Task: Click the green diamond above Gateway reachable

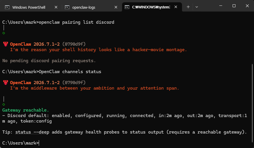Action: pyautogui.click(x=4, y=105)
